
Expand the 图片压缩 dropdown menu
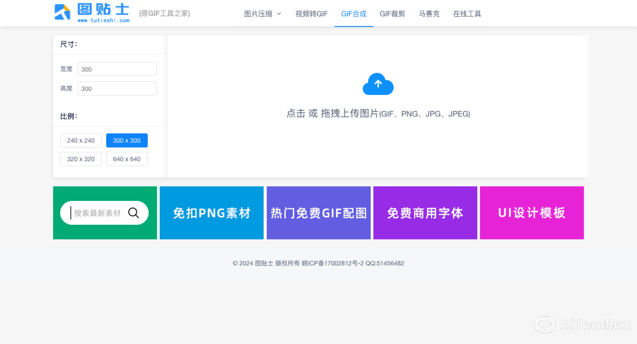263,14
